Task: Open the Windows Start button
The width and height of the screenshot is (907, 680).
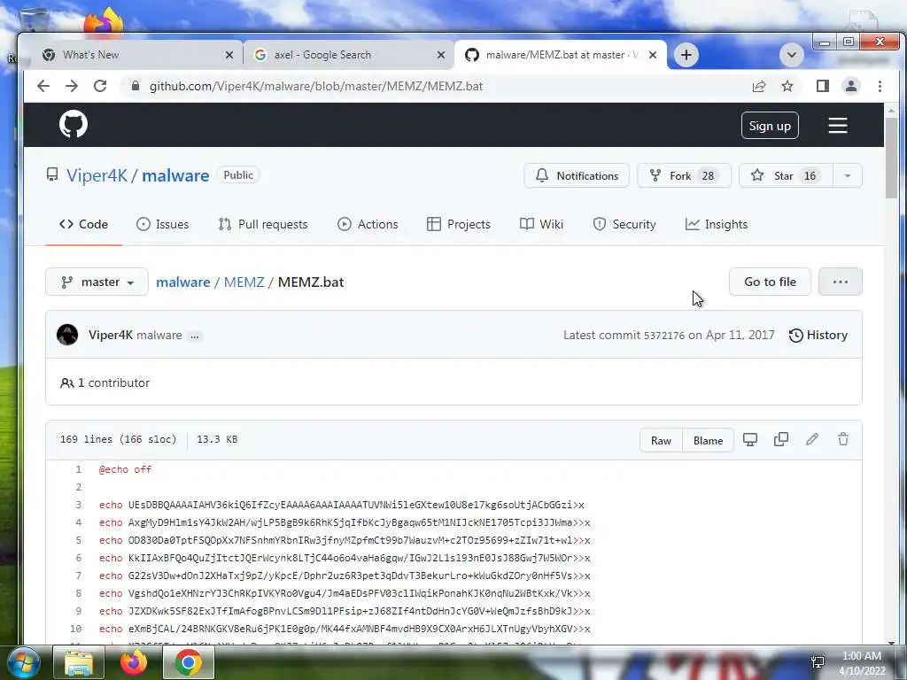Action: tap(24, 662)
